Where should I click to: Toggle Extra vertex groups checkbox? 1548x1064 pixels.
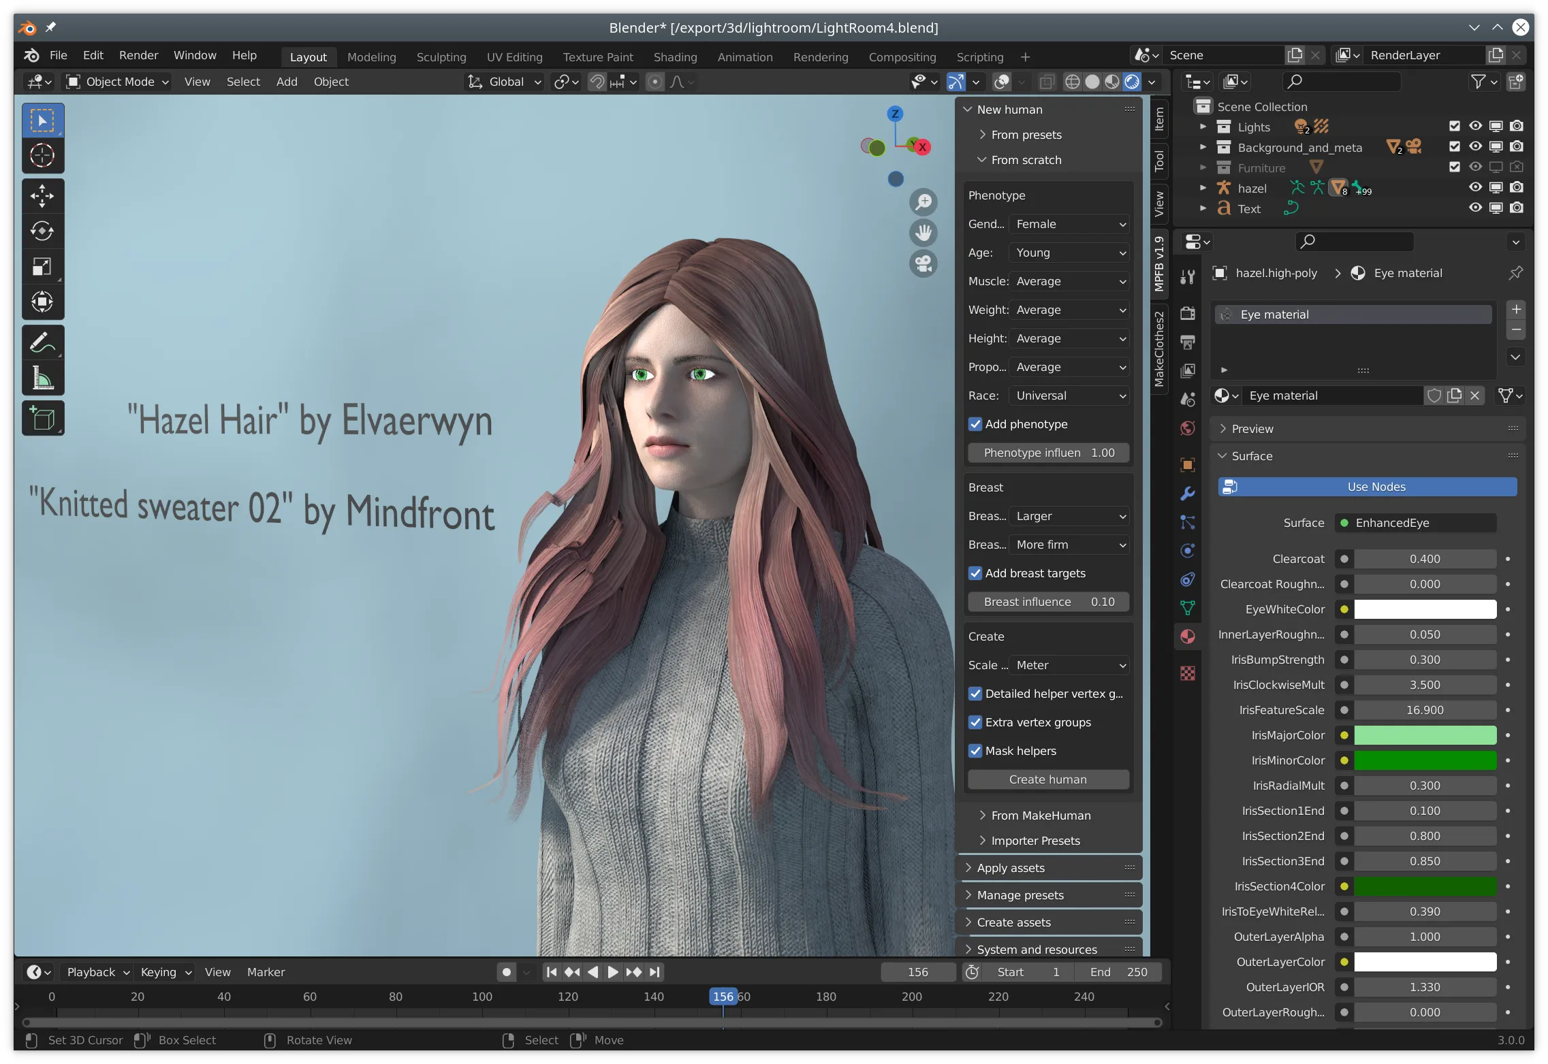[x=975, y=722]
